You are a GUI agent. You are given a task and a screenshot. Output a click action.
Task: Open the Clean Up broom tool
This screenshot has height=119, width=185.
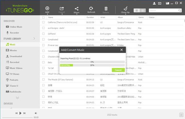[125, 8]
